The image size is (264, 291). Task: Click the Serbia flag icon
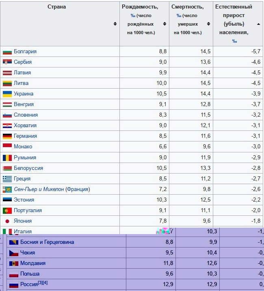pos(7,62)
